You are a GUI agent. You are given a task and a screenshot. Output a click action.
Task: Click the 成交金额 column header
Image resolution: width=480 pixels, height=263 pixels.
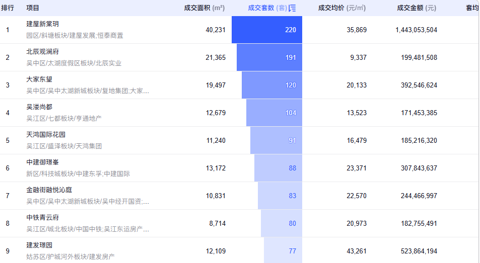[417, 8]
